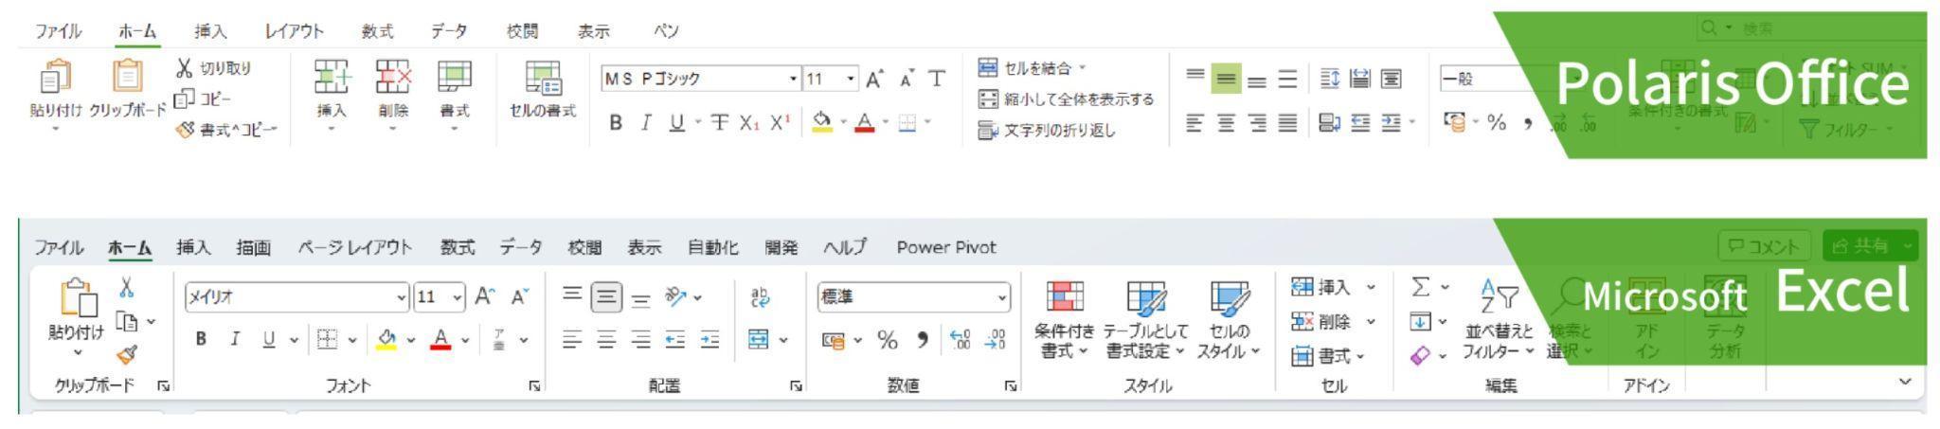Click Excel increase font size icon
The height and width of the screenshot is (429, 1940).
pos(485,296)
